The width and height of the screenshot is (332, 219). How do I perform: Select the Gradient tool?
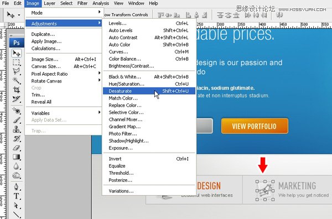click(x=16, y=157)
